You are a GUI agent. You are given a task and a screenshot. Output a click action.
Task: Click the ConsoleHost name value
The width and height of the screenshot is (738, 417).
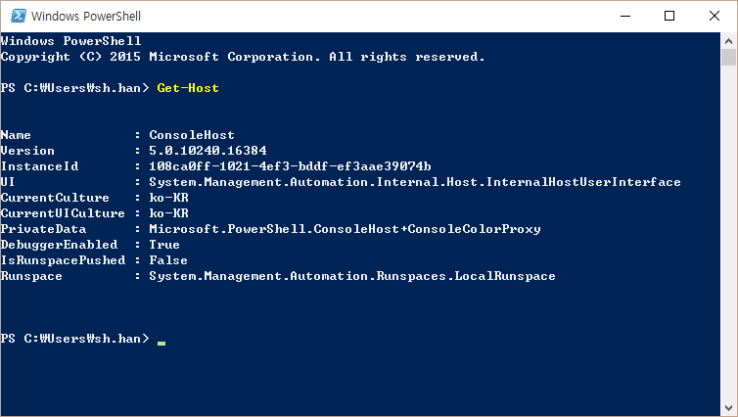pos(192,135)
